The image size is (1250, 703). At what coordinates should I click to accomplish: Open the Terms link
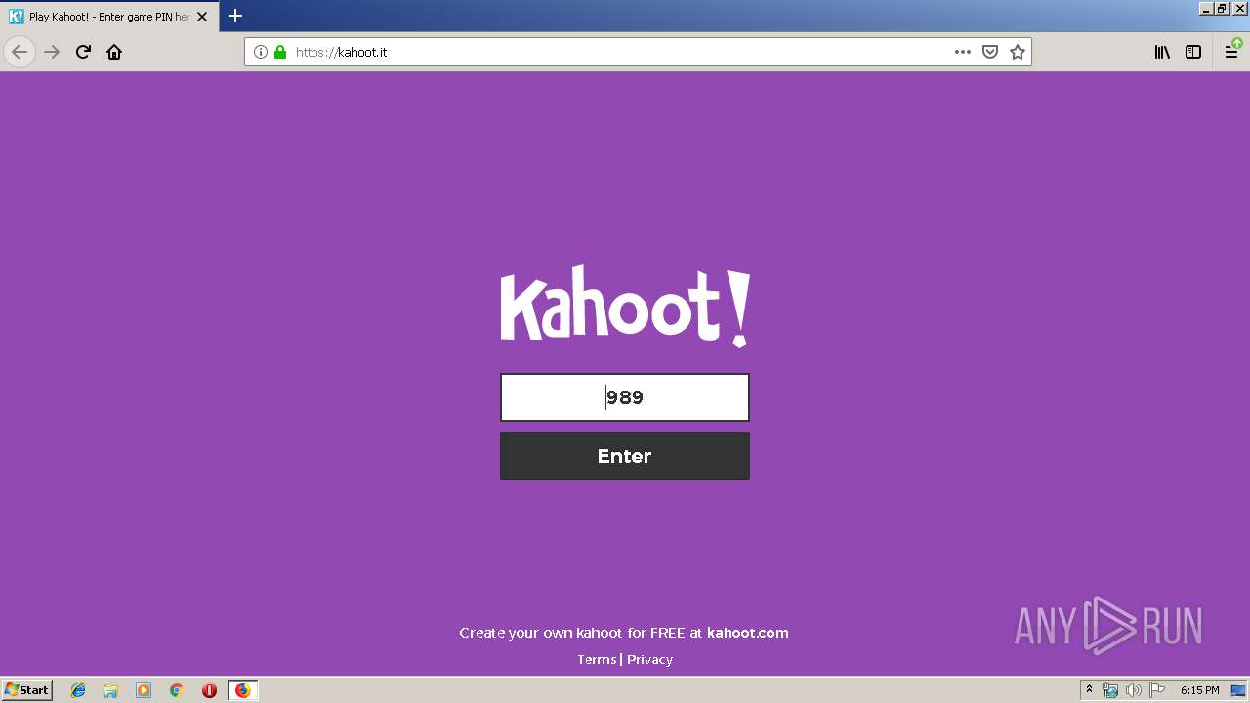(x=597, y=659)
